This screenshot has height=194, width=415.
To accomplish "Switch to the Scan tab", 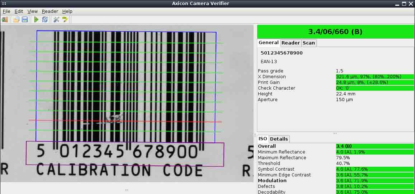I will [309, 43].
